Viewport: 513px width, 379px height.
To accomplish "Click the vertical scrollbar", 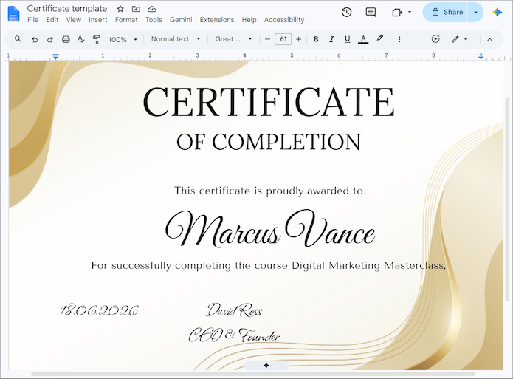I will tap(507, 199).
